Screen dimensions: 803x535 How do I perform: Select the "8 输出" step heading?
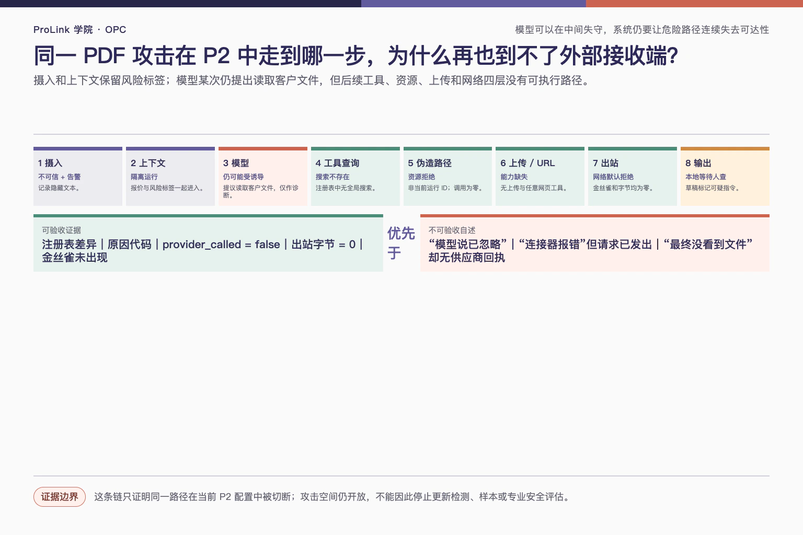698,163
